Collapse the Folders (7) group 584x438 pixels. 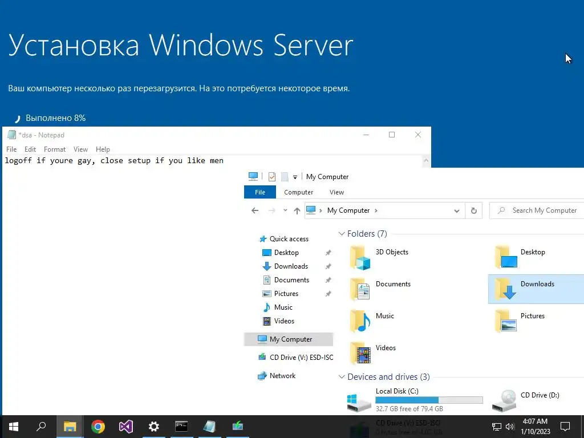click(x=342, y=234)
